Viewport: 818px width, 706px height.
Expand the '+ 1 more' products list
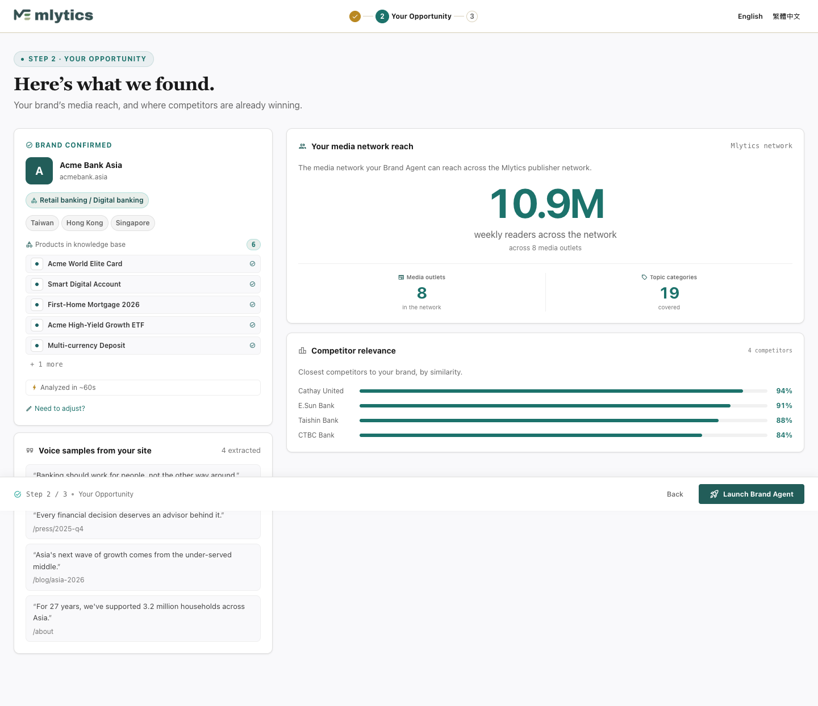point(47,364)
